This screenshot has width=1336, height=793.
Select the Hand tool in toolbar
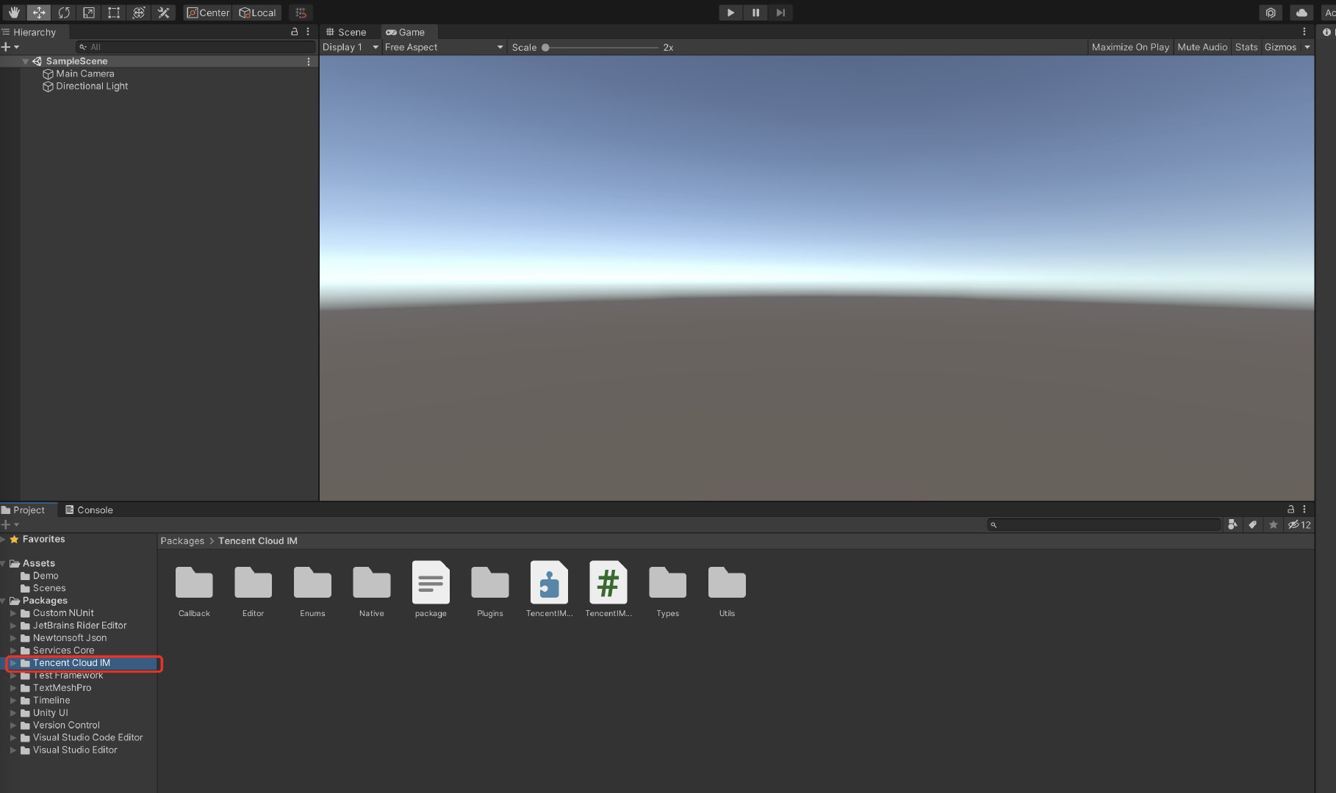[x=13, y=12]
